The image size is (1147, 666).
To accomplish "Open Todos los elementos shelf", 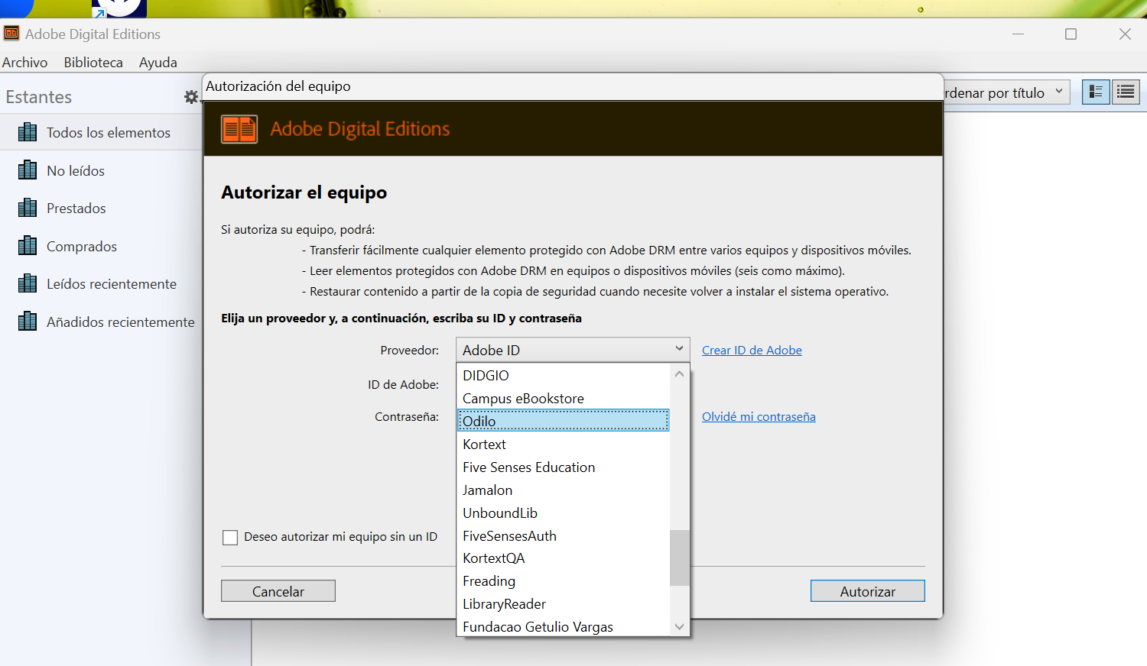I will point(101,132).
